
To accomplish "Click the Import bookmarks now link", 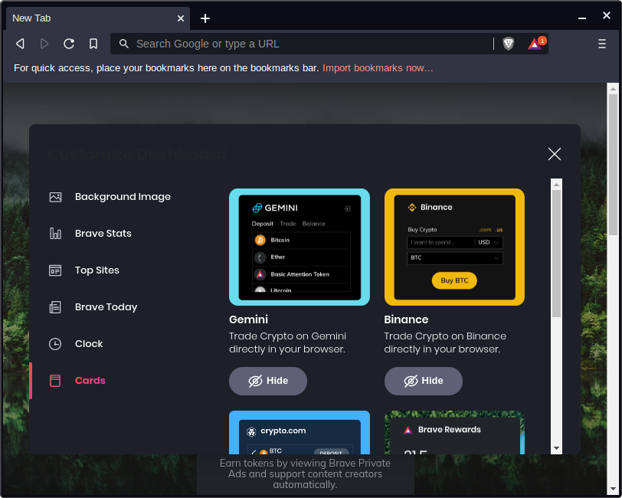I will click(x=378, y=68).
